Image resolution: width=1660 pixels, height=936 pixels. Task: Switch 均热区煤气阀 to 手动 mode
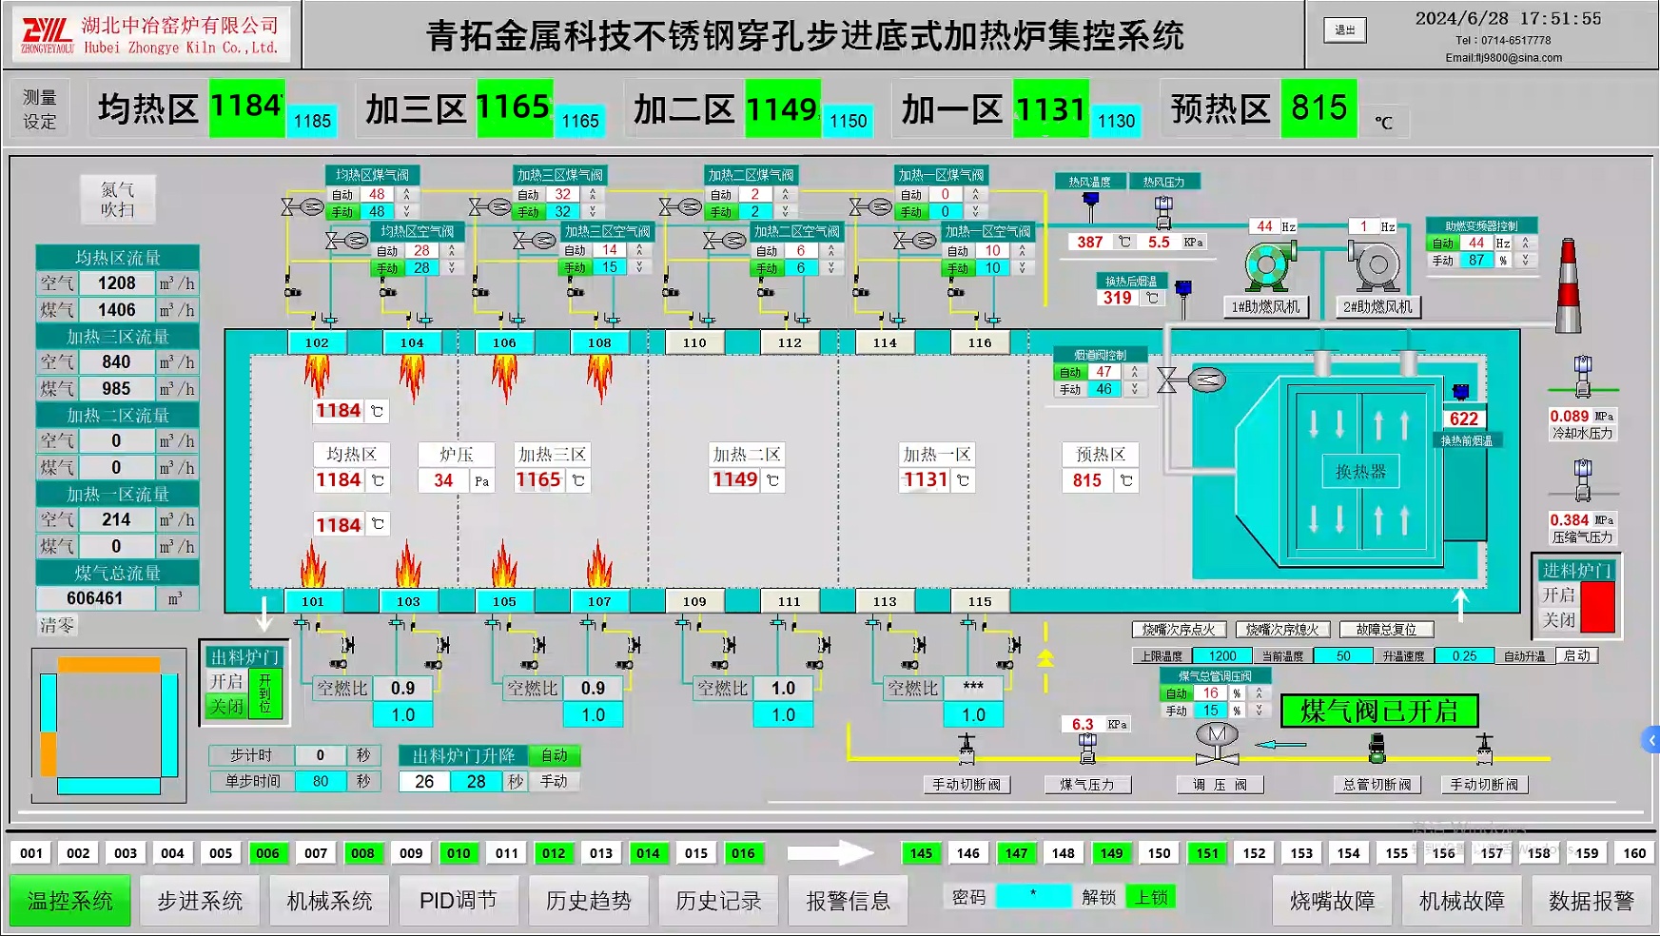pos(342,210)
